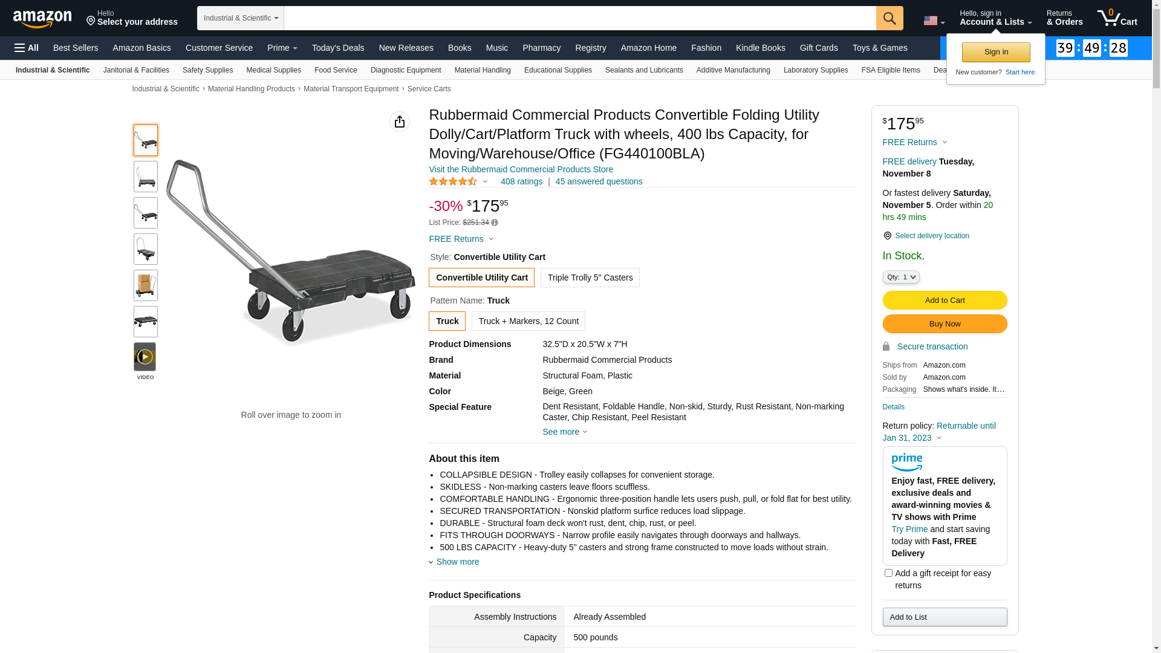Click the Amazon logo
This screenshot has height=653, width=1161.
pos(42,19)
